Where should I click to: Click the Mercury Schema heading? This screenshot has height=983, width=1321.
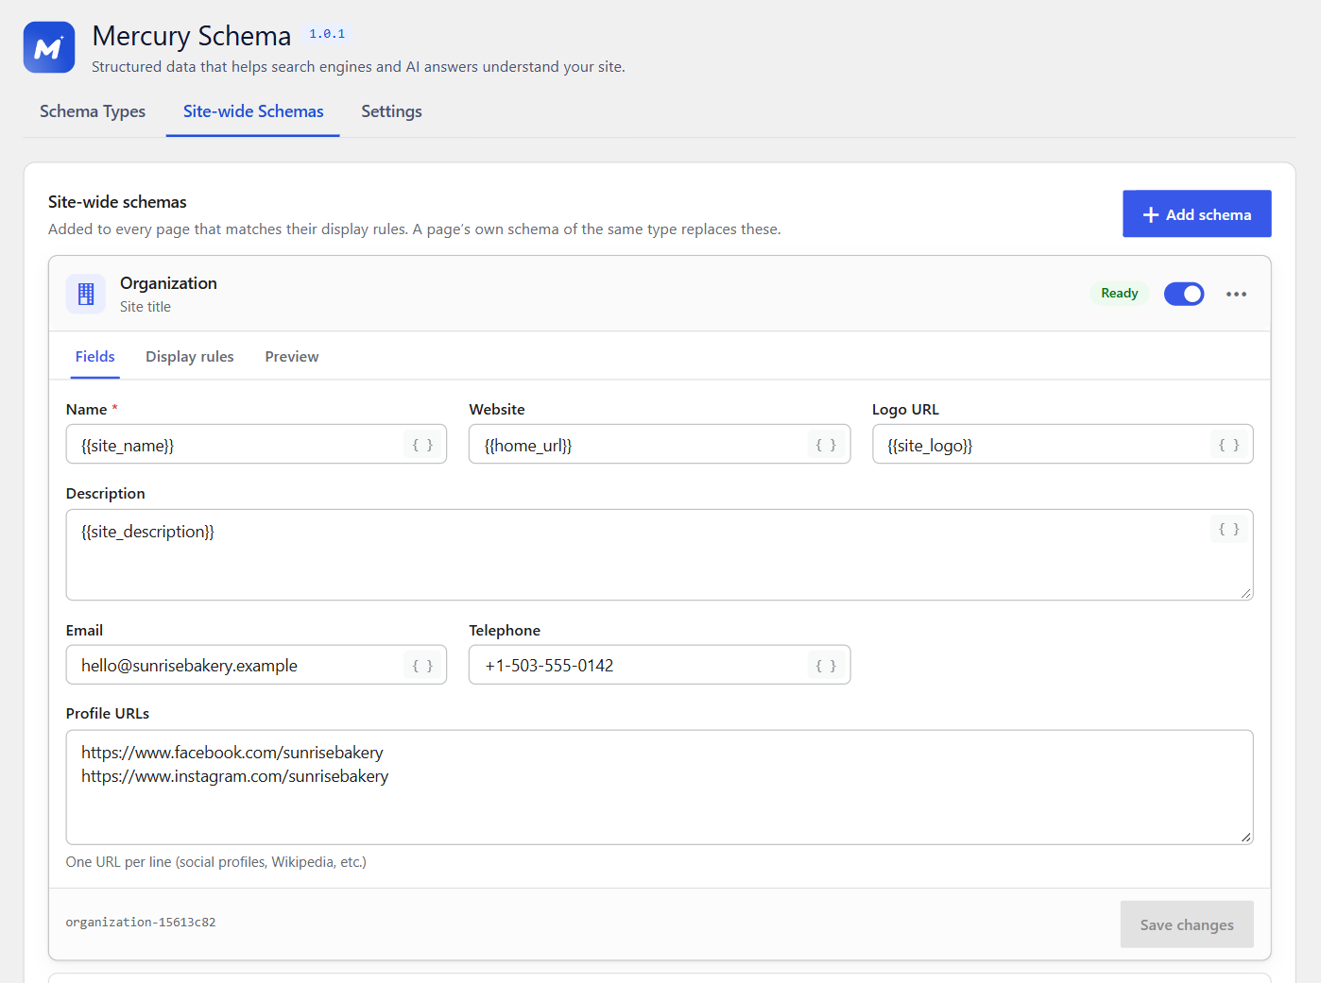point(192,36)
